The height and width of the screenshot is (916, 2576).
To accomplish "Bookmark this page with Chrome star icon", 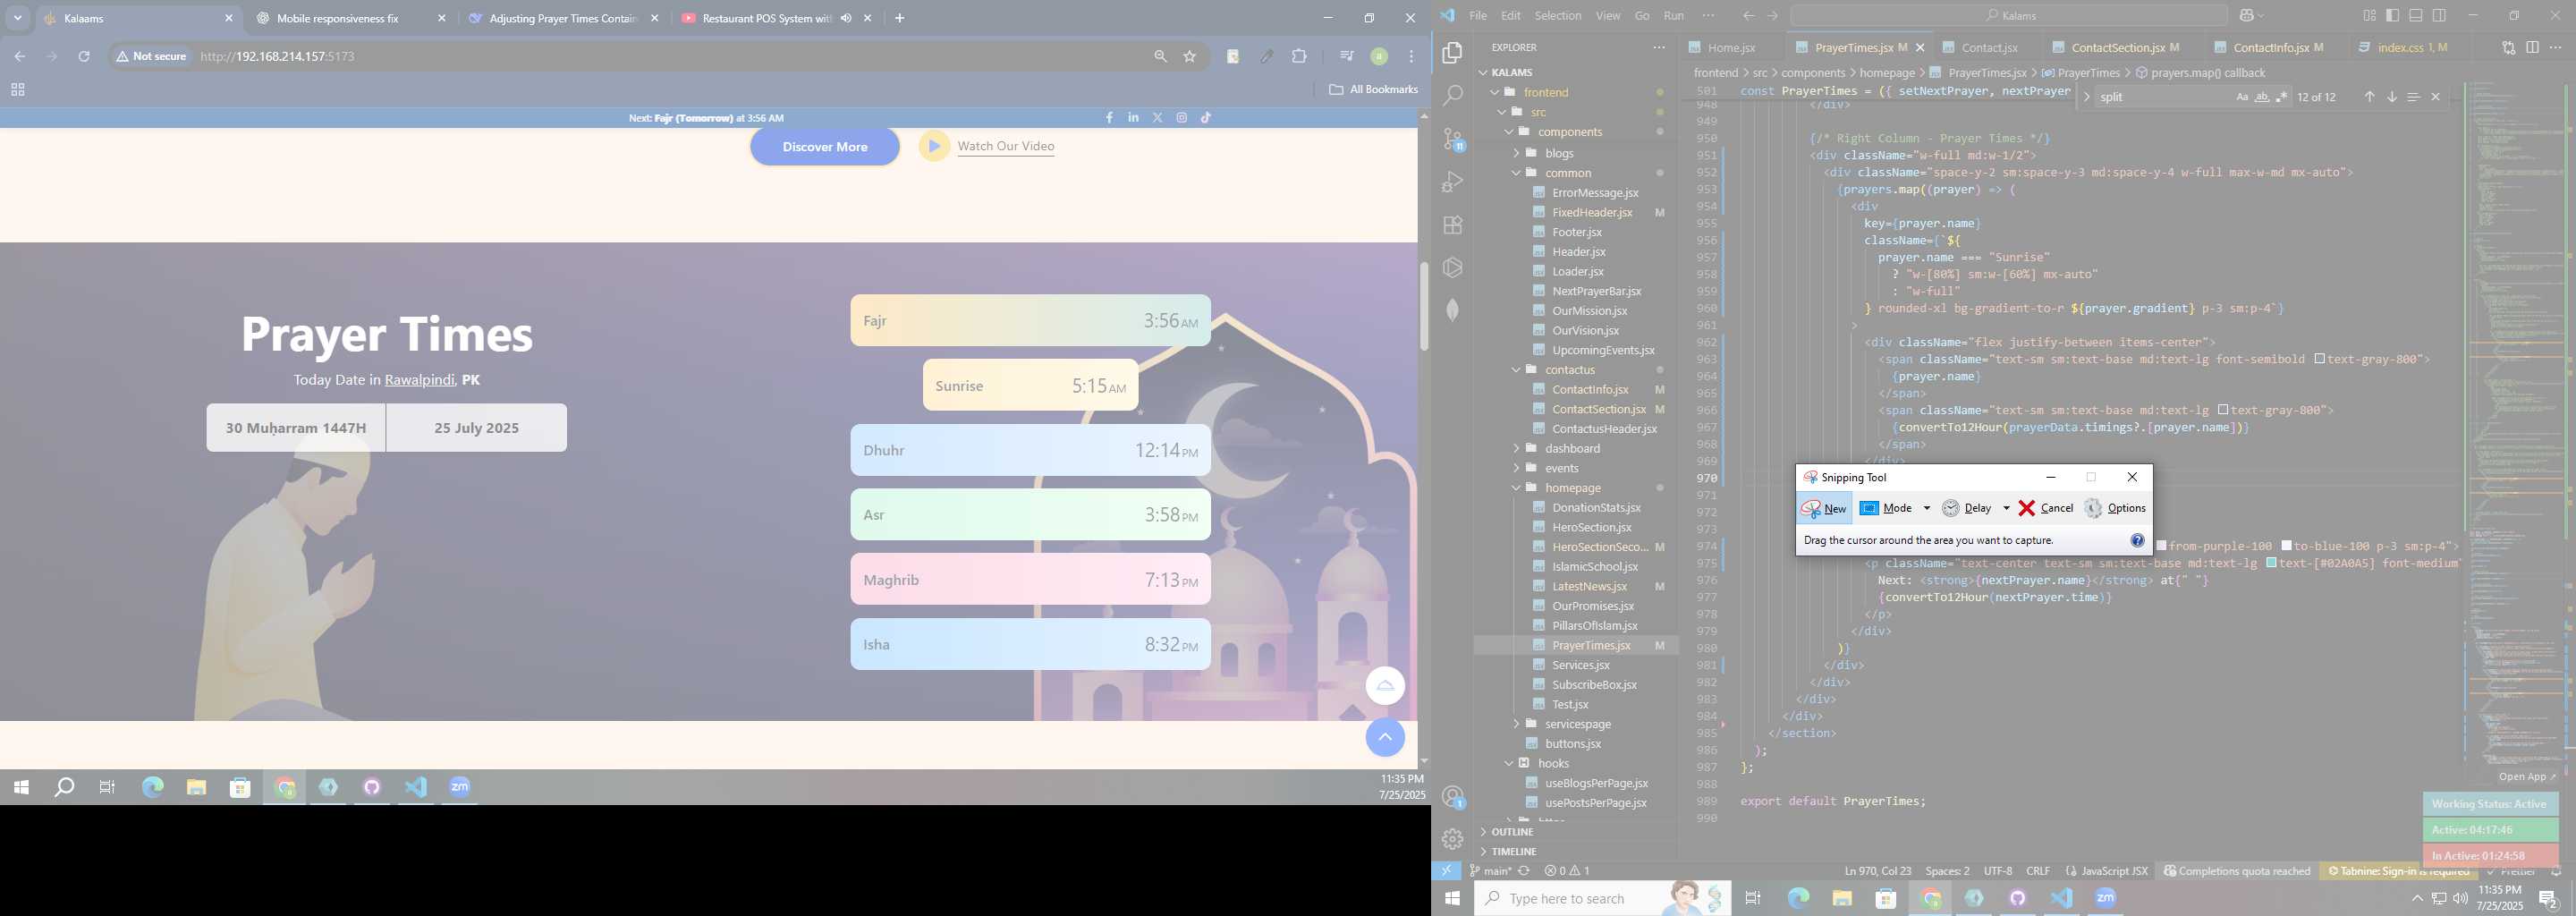I will (1189, 57).
